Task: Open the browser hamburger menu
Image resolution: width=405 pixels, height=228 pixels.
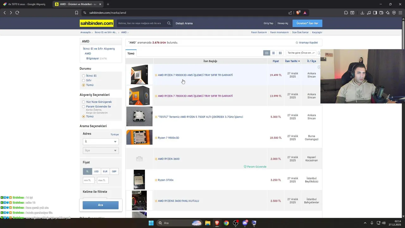Action: (x=400, y=13)
